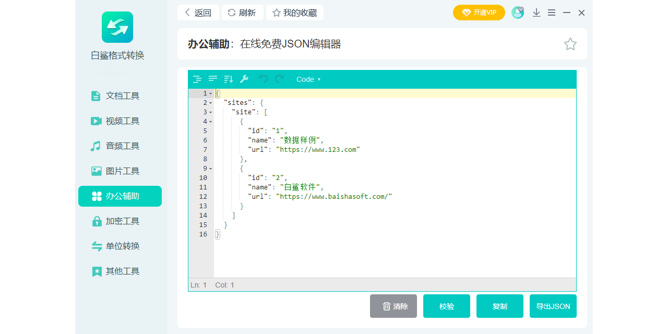Image resolution: width=668 pixels, height=334 pixels.
Task: Click the sort contents icon in editor toolbar
Action: (228, 79)
